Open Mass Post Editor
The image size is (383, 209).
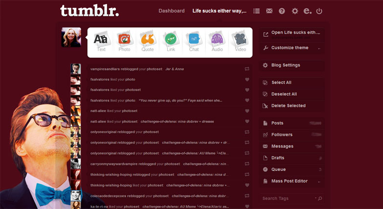pyautogui.click(x=292, y=181)
